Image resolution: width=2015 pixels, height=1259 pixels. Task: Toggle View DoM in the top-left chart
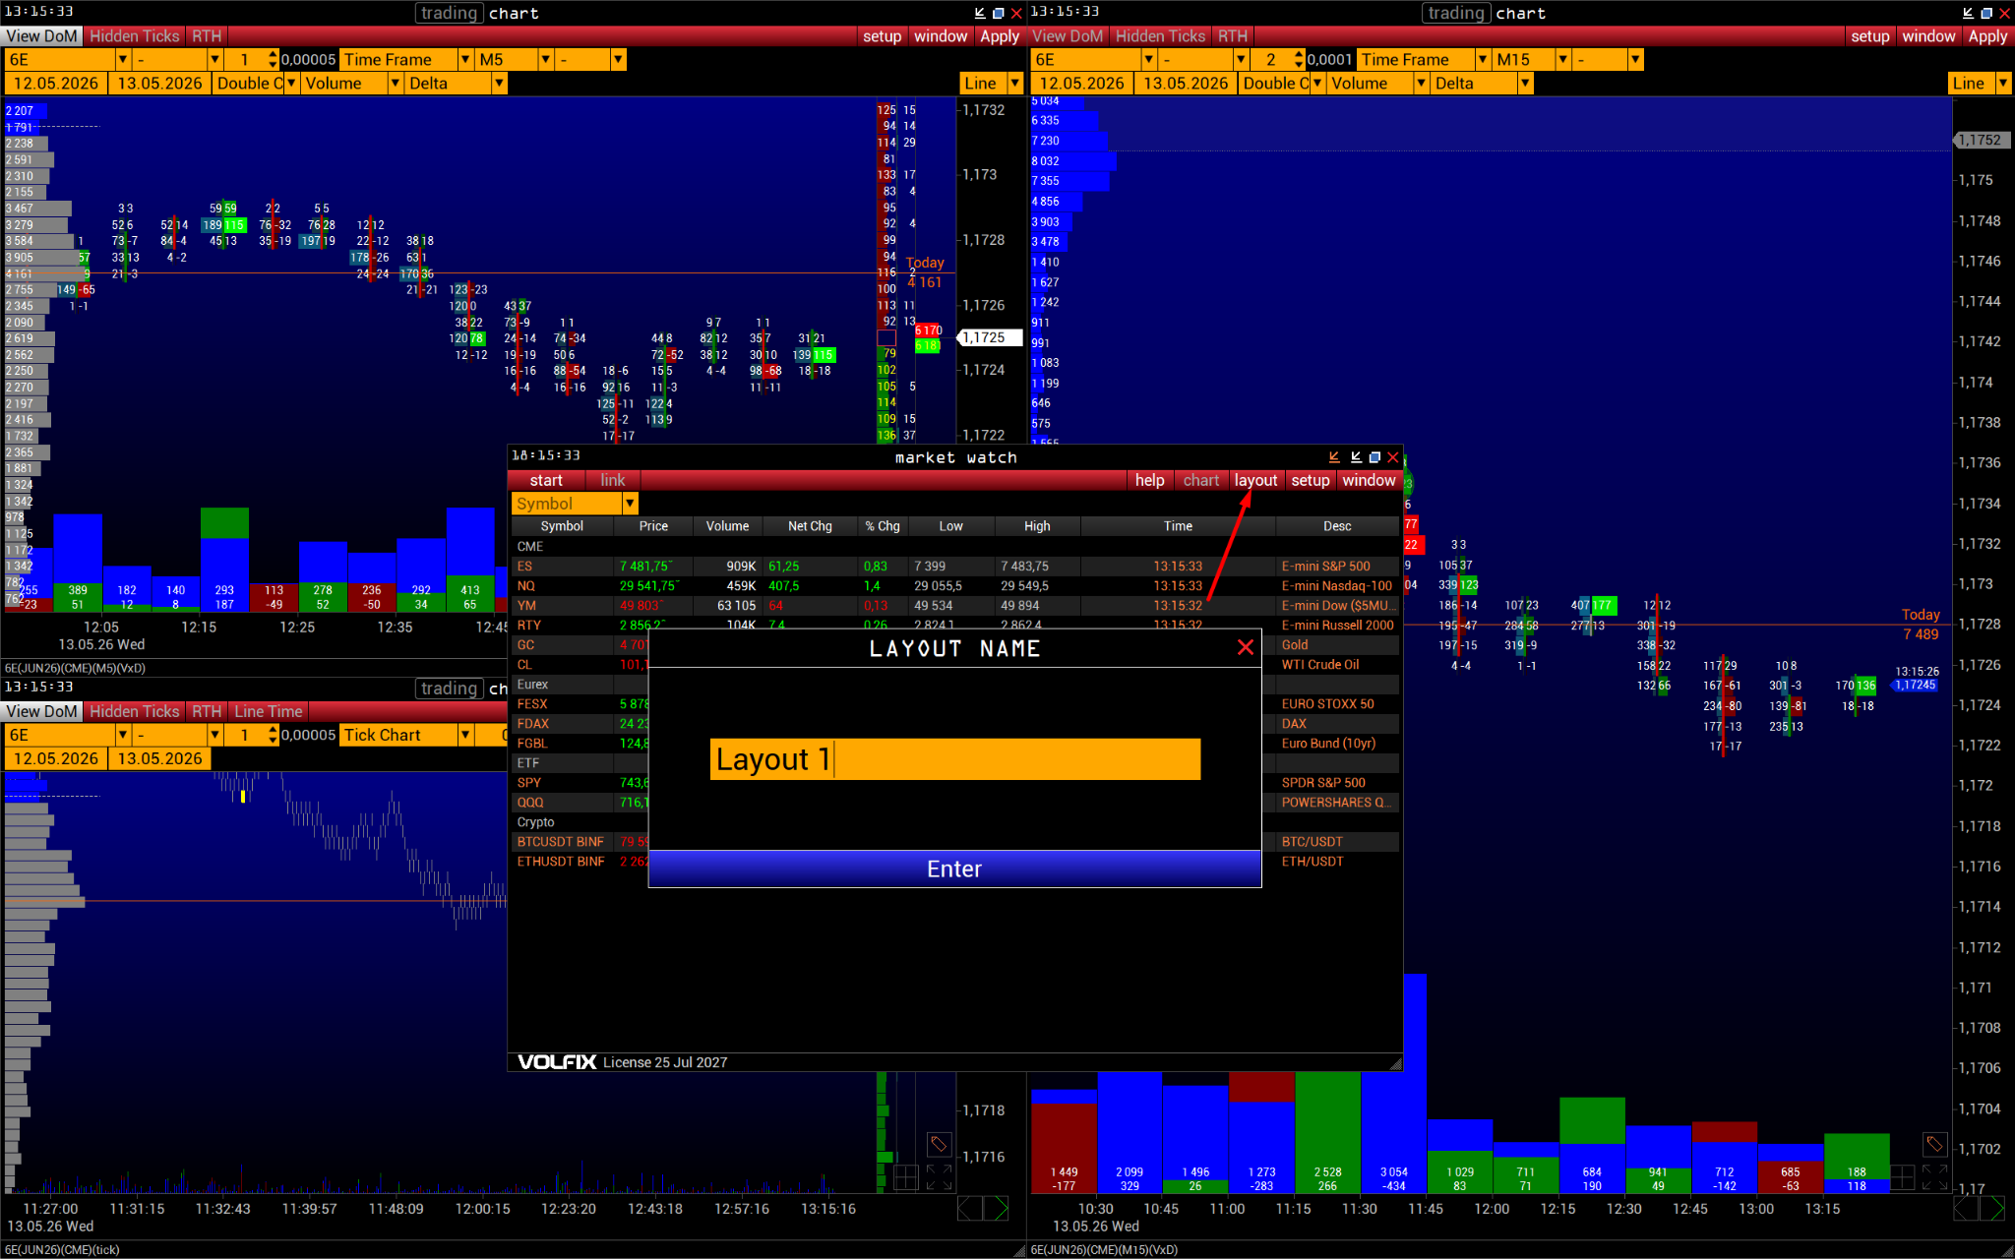pyautogui.click(x=41, y=36)
